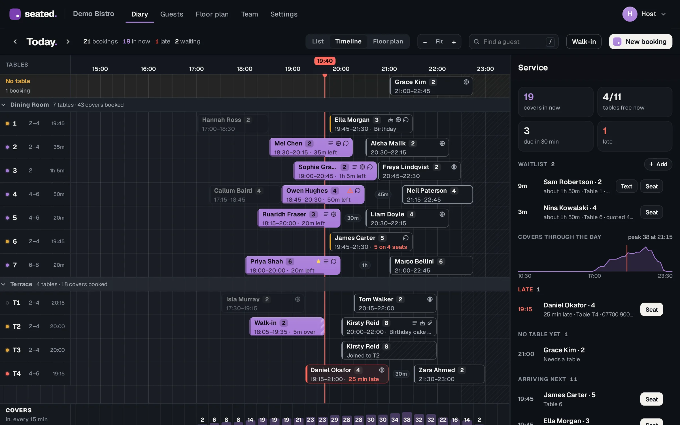Seat Nina Kowalski from waitlist

coord(651,212)
